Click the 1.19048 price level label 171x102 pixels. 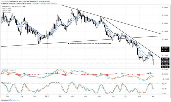[165, 67]
